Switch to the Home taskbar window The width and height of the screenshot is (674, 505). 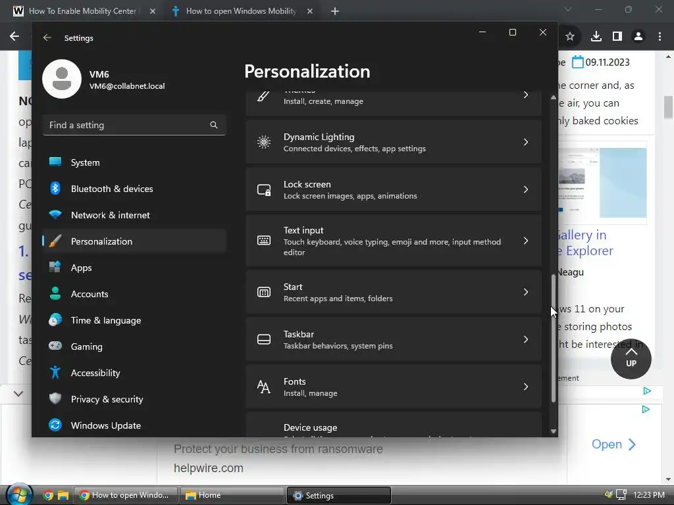click(231, 495)
